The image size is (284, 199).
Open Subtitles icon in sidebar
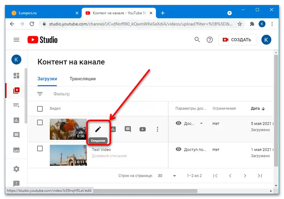(16, 150)
